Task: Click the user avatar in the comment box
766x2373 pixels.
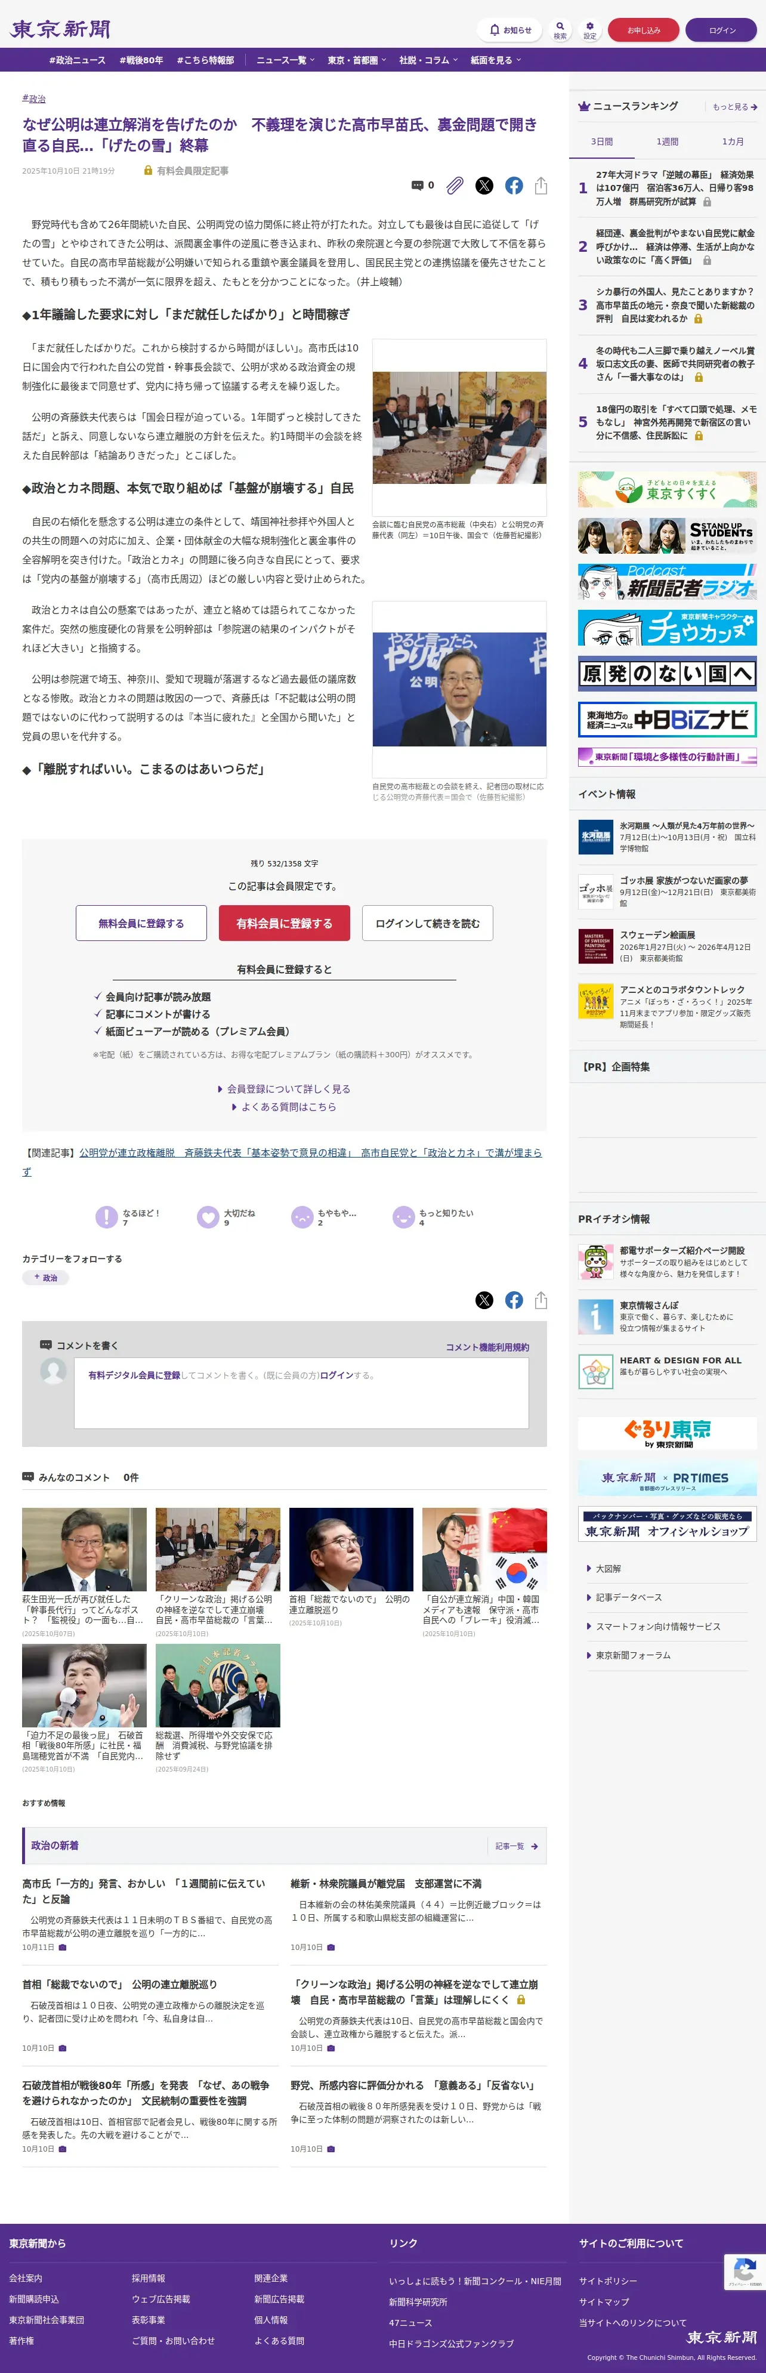Action: click(54, 1371)
